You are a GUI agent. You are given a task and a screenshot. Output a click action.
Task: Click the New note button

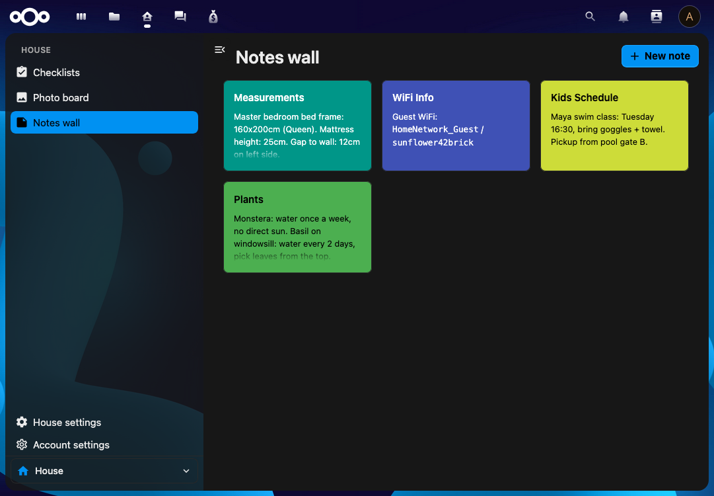tap(660, 56)
